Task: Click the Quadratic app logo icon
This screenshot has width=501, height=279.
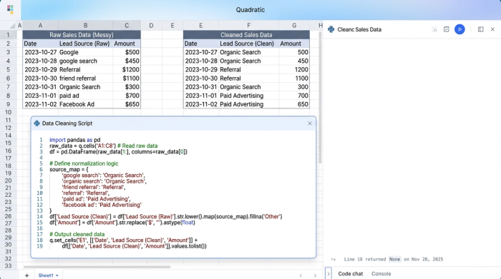Action: pos(10,9)
